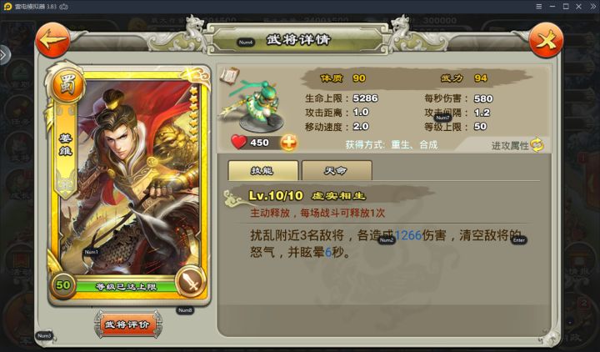Switch to the 天命 tab
This screenshot has height=352, width=600.
click(337, 170)
